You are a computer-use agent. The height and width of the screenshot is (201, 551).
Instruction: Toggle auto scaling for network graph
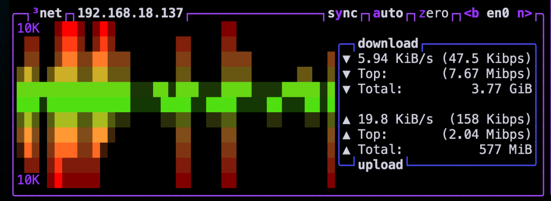coord(388,14)
